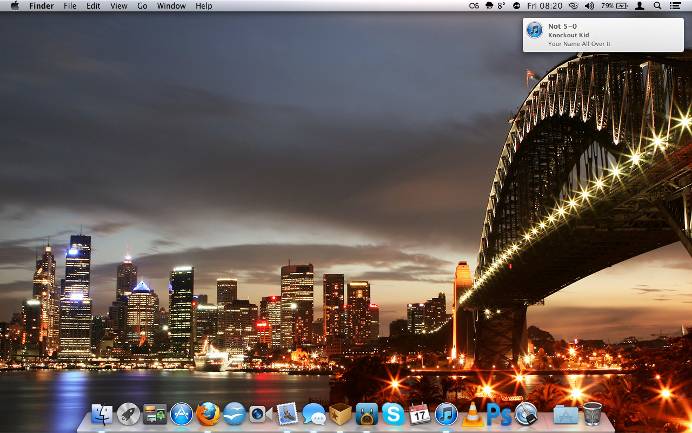The image size is (692, 433).
Task: Open the Applications folder stack in Dock
Action: click(565, 415)
